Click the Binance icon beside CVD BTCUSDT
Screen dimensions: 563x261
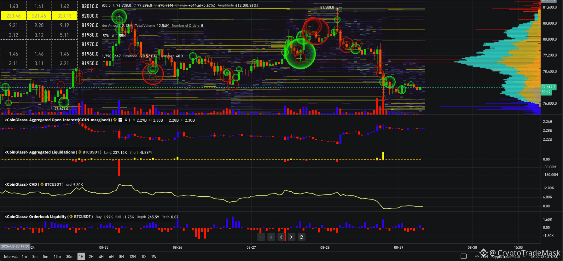pos(42,184)
